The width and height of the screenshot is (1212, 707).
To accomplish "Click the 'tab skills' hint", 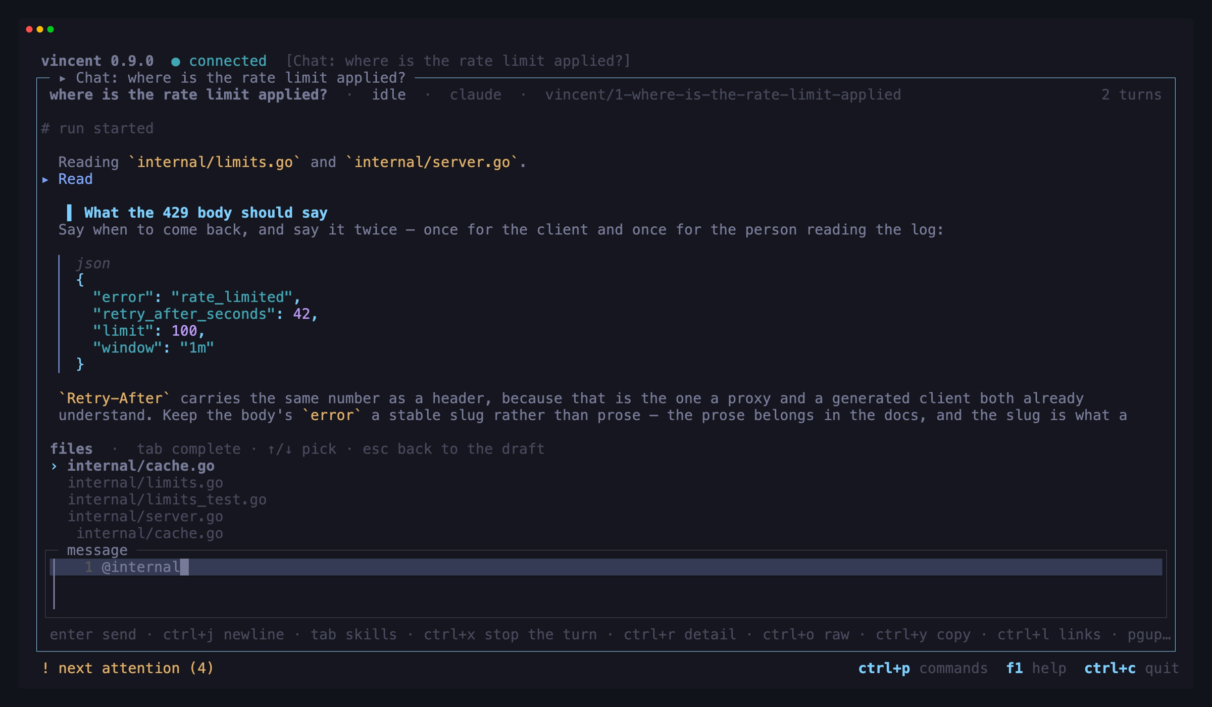I will pyautogui.click(x=353, y=634).
